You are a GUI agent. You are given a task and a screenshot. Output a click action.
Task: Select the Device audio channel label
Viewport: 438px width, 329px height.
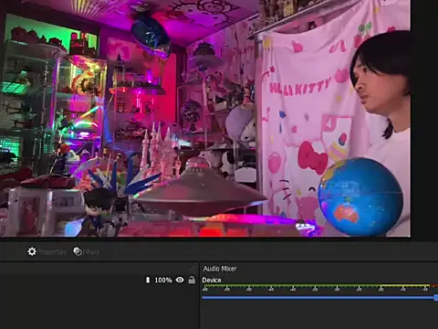coord(212,280)
